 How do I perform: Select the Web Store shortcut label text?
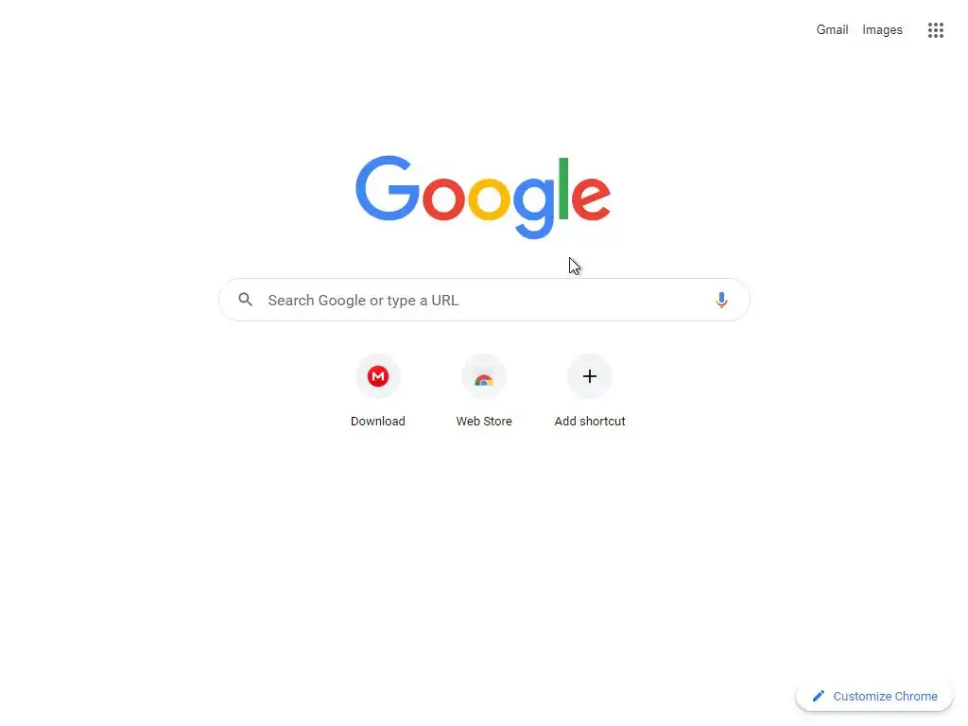pos(484,421)
